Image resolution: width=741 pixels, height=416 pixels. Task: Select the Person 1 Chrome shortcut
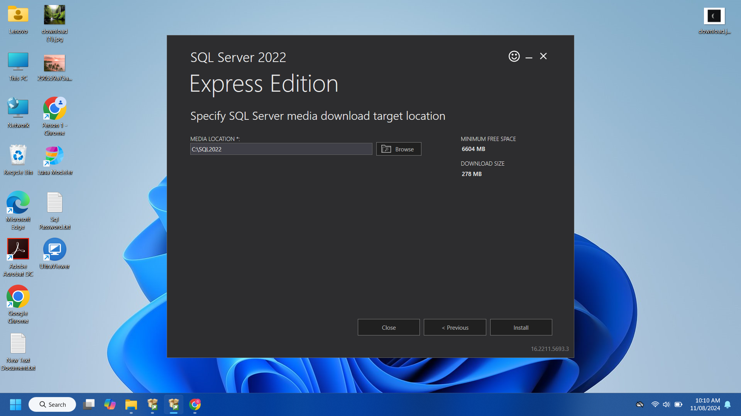tap(54, 109)
